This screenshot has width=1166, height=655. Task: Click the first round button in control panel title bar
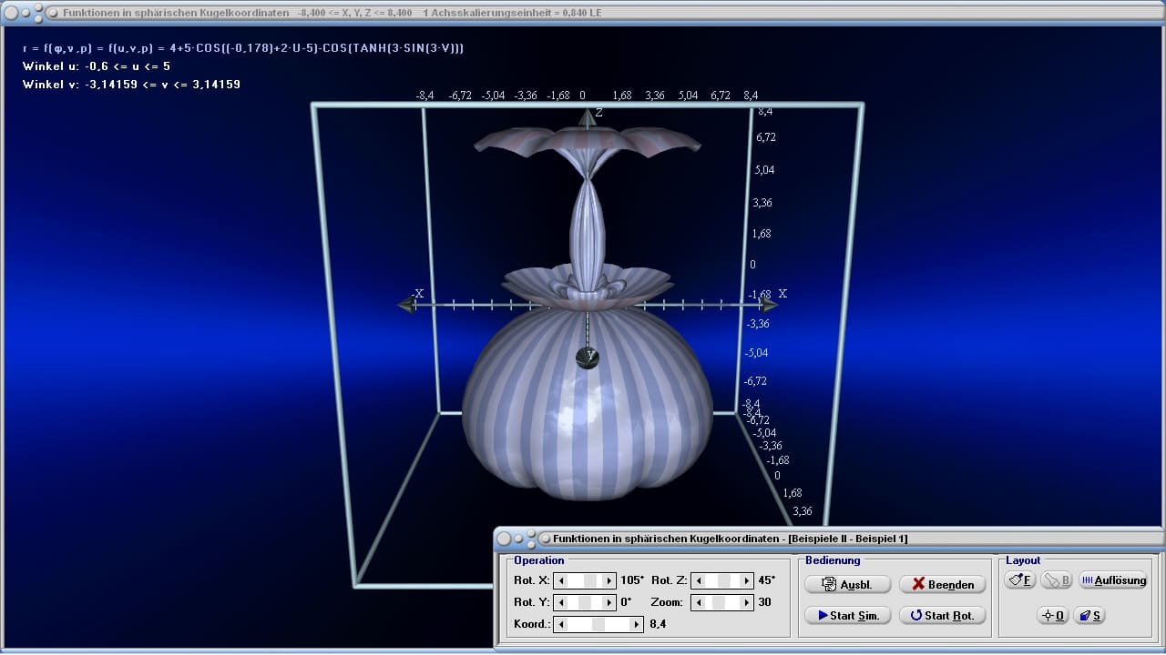coord(506,539)
